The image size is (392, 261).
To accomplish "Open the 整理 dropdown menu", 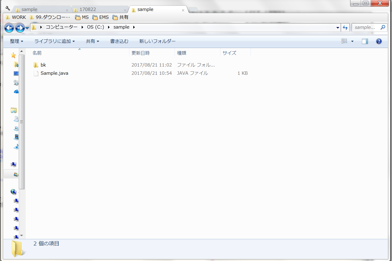I will point(16,41).
